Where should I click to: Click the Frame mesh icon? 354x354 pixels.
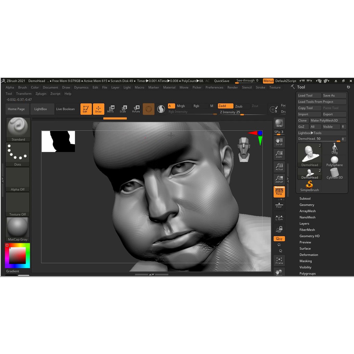pyautogui.click(x=279, y=260)
